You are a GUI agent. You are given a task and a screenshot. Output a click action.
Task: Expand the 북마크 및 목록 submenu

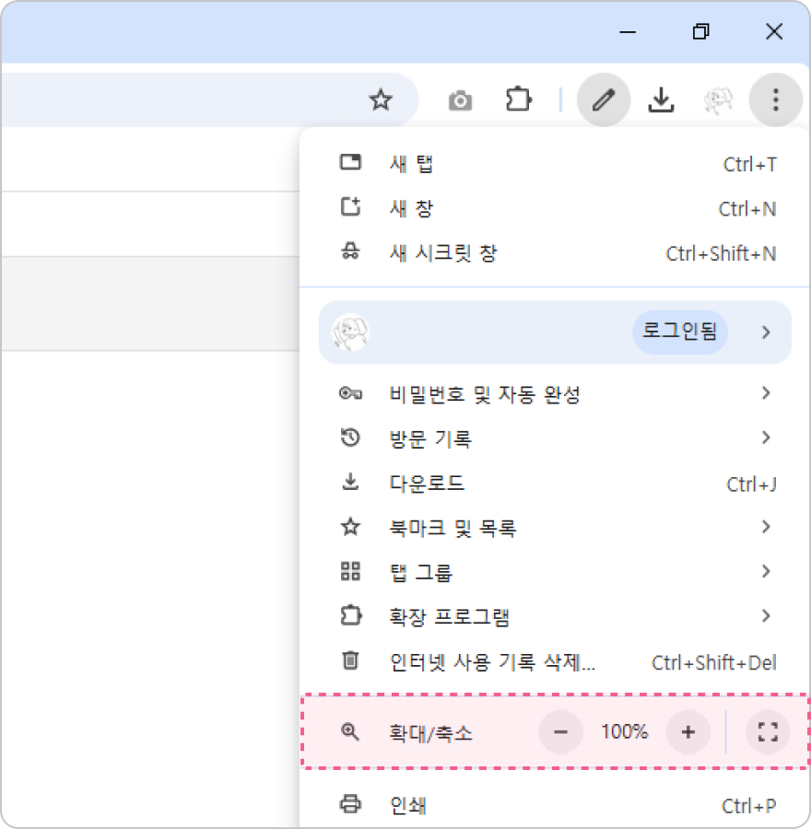pyautogui.click(x=553, y=528)
